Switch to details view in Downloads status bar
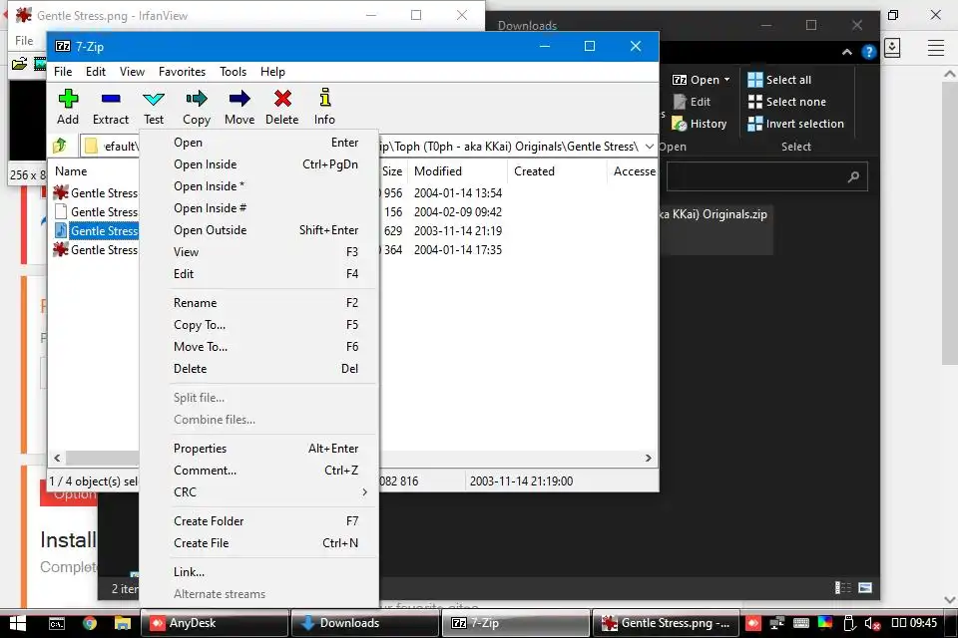Screen dimensions: 958x638 pos(843,587)
